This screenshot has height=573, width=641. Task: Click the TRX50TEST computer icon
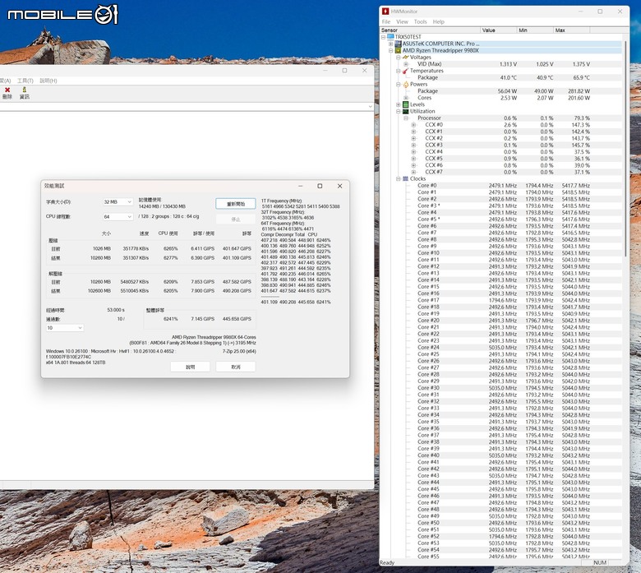pyautogui.click(x=390, y=37)
